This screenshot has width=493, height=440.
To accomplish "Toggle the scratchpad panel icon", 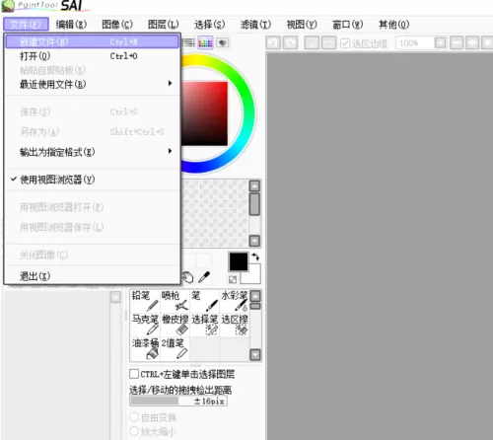I will (223, 42).
